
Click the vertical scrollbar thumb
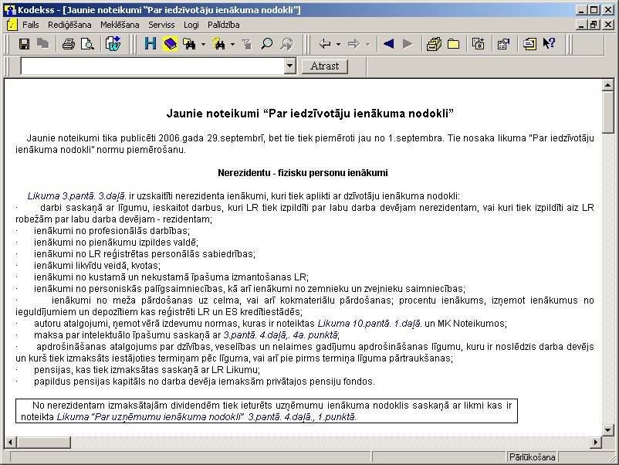(607, 112)
